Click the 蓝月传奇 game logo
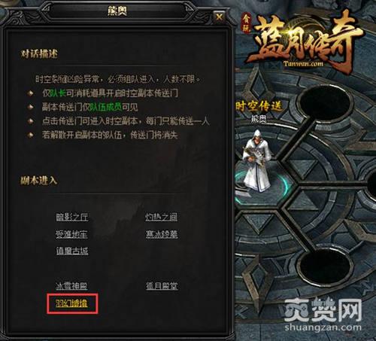This screenshot has height=341, width=376. [305, 41]
